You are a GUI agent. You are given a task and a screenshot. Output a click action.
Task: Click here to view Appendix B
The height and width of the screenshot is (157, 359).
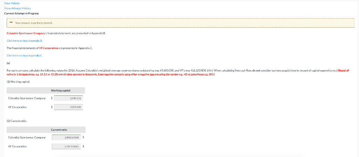click(x=25, y=41)
